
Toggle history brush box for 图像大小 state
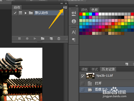(83, 90)
